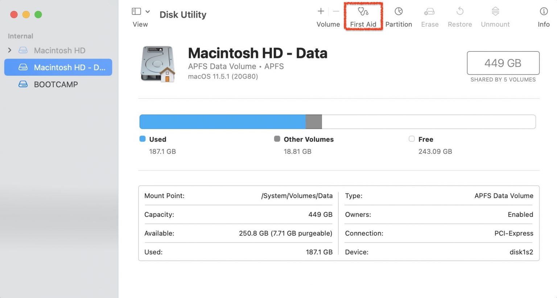Screen dimensions: 557x298
Task: Open the View dropdown menu
Action: [147, 11]
